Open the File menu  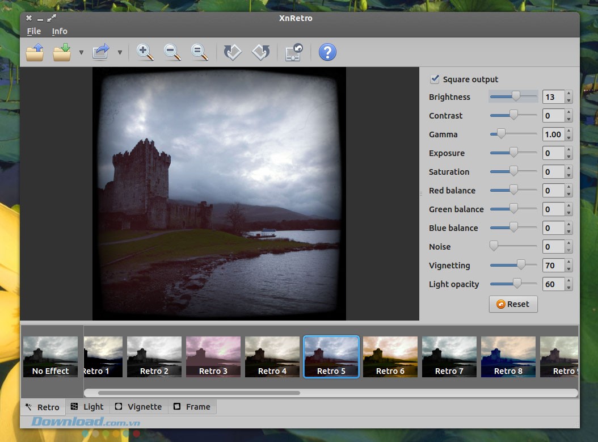point(33,31)
